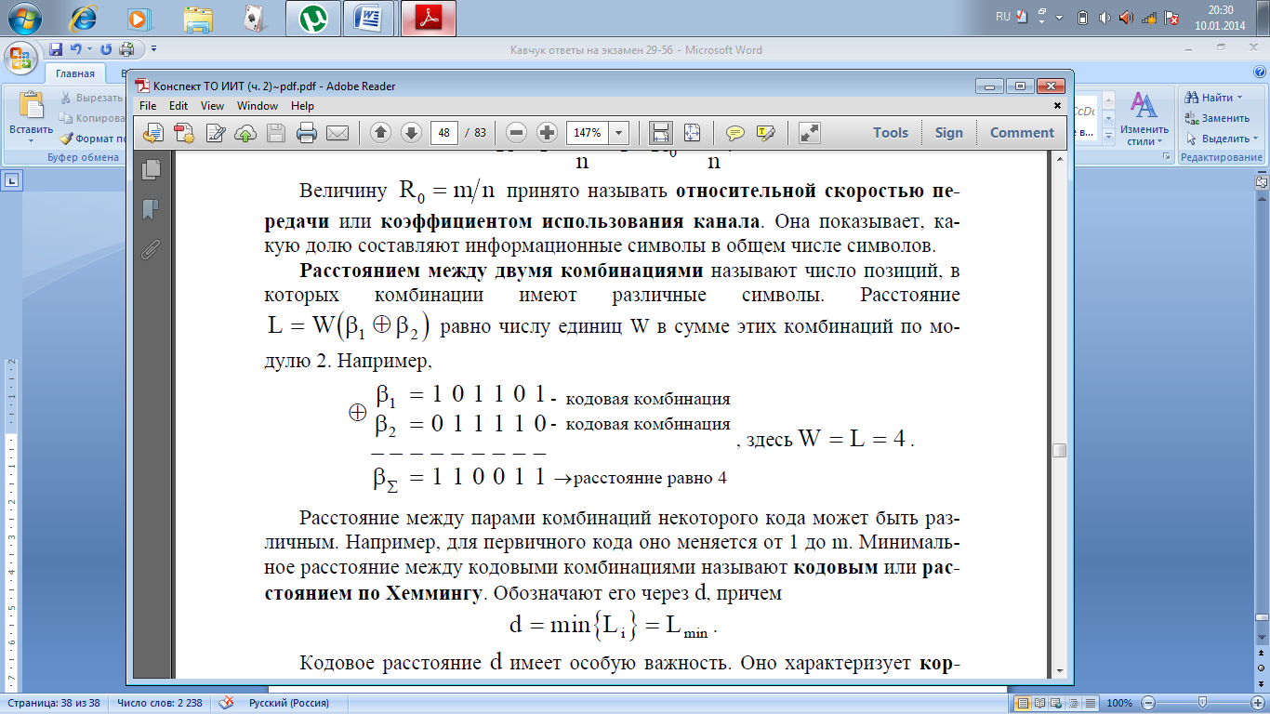Click quick print icon in Word toolbar
Viewport: 1270px width, 714px height.
[x=126, y=49]
